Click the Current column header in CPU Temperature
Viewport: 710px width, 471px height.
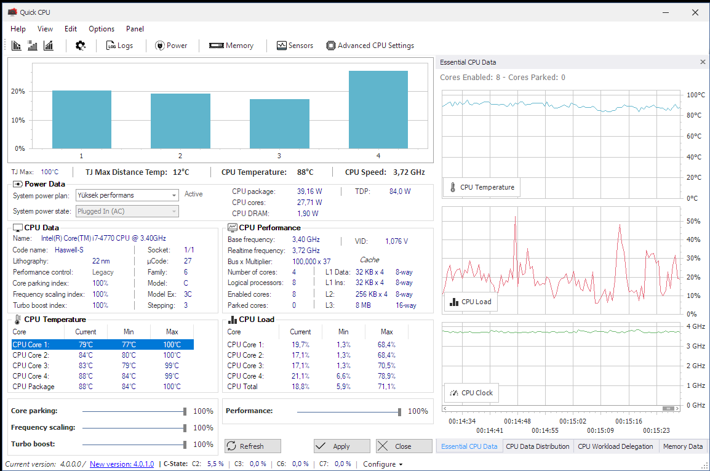click(x=86, y=332)
